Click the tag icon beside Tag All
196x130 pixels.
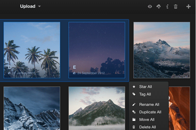point(134,94)
